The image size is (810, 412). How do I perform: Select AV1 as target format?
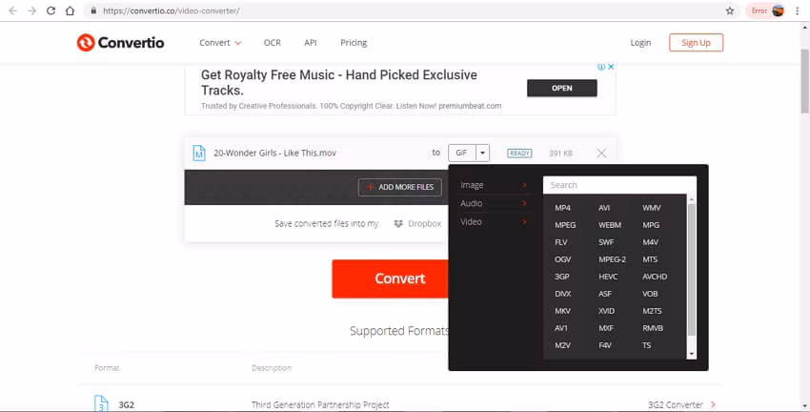point(561,328)
